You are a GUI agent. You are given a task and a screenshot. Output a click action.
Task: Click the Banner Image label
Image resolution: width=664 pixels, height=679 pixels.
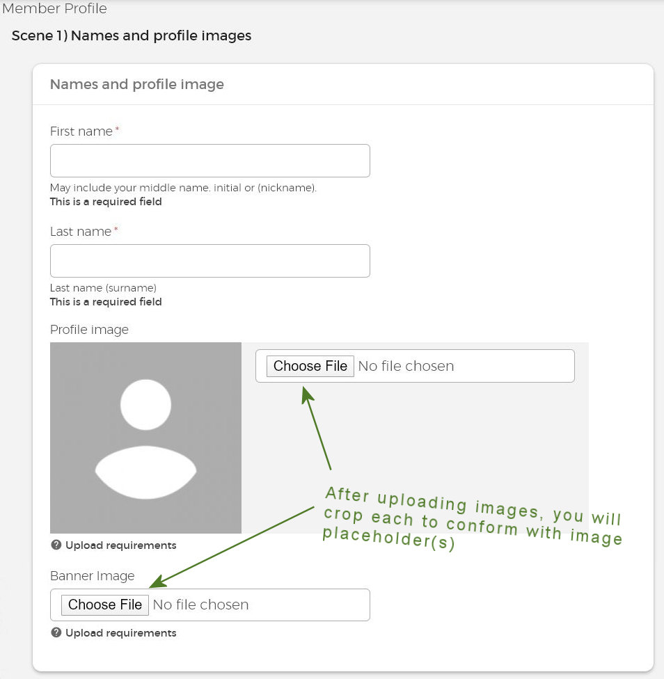point(92,576)
